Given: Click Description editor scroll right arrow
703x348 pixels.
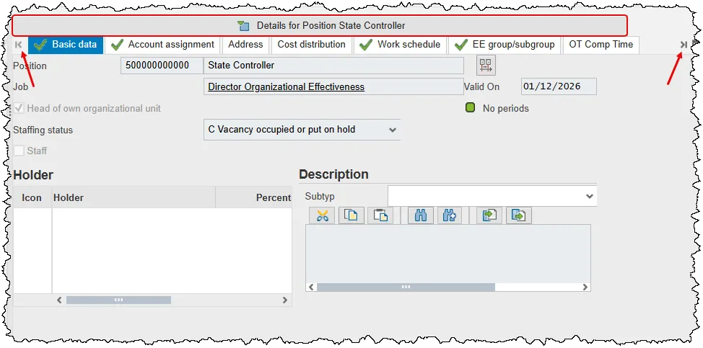Looking at the screenshot, I should 585,287.
